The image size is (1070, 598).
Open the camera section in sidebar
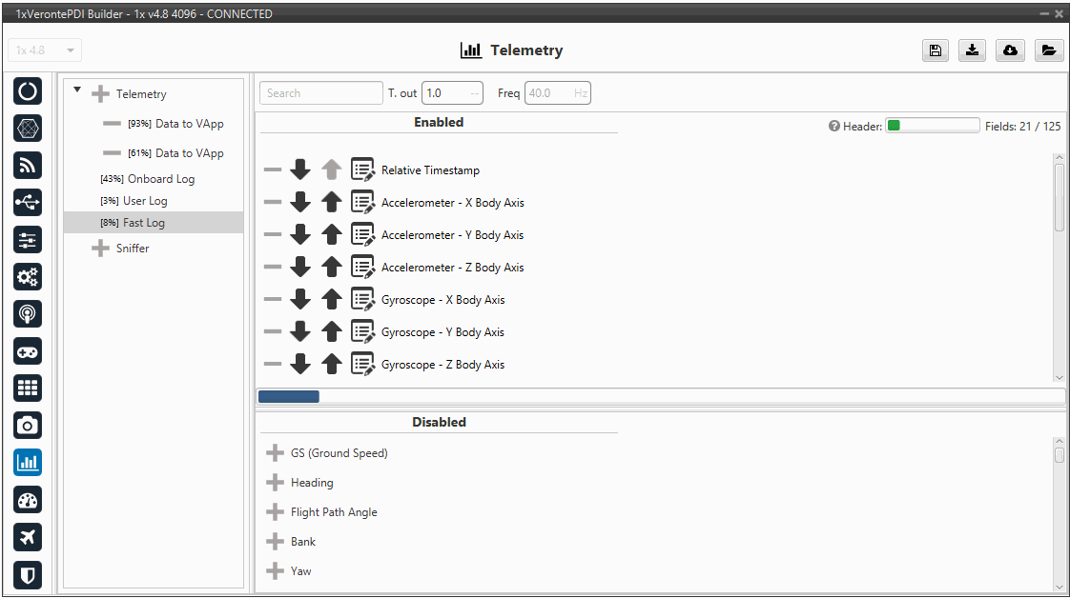pyautogui.click(x=28, y=426)
